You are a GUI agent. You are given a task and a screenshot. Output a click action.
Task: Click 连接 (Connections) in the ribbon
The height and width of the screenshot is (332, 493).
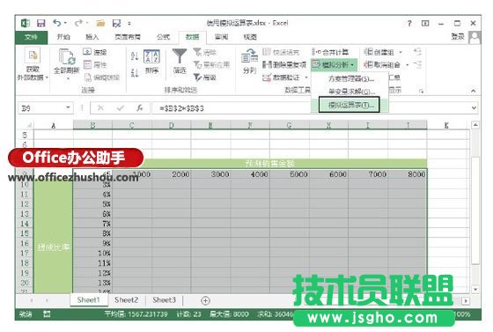pyautogui.click(x=95, y=52)
